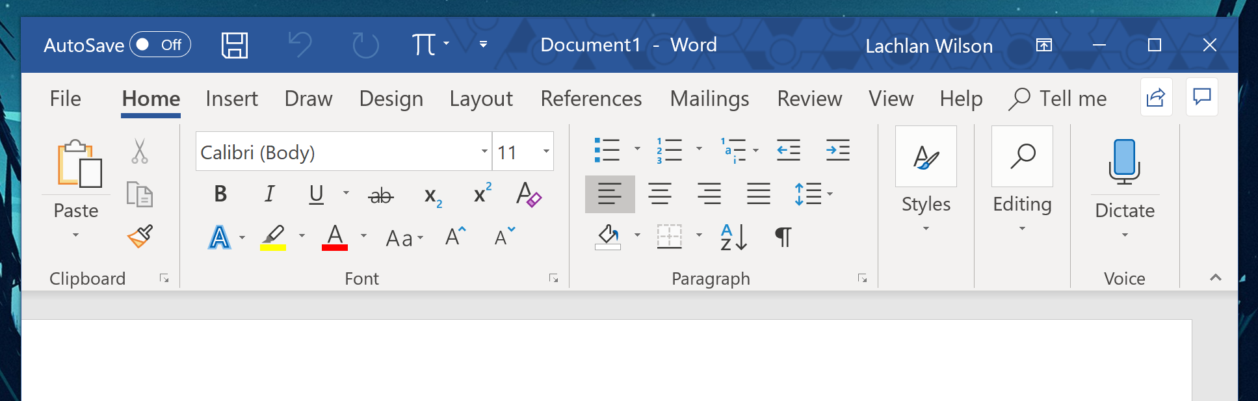The height and width of the screenshot is (401, 1258).
Task: Expand the Calibri font name dropdown
Action: pyautogui.click(x=484, y=151)
